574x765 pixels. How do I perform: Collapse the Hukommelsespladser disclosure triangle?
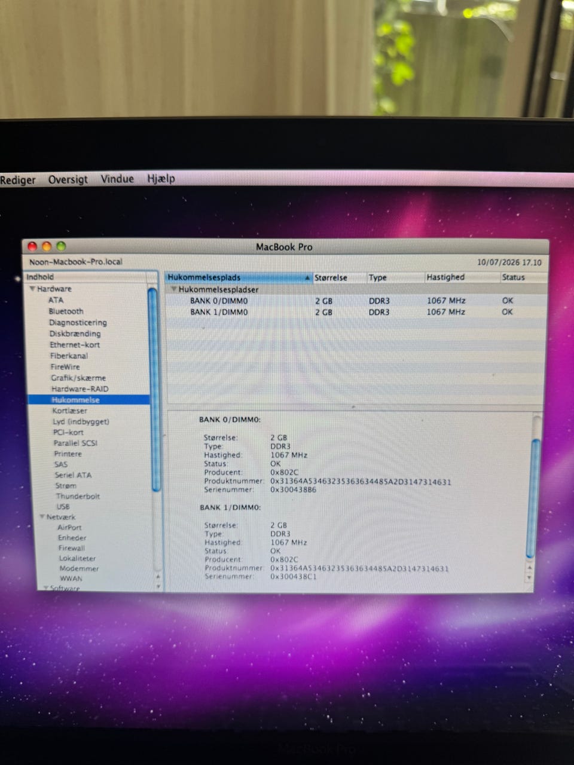click(x=174, y=289)
